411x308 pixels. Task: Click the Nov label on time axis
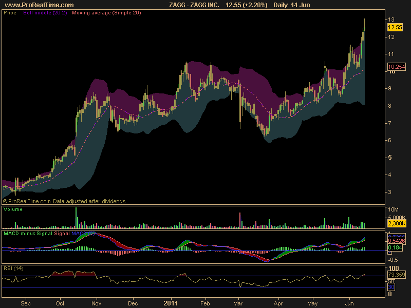pyautogui.click(x=97, y=303)
